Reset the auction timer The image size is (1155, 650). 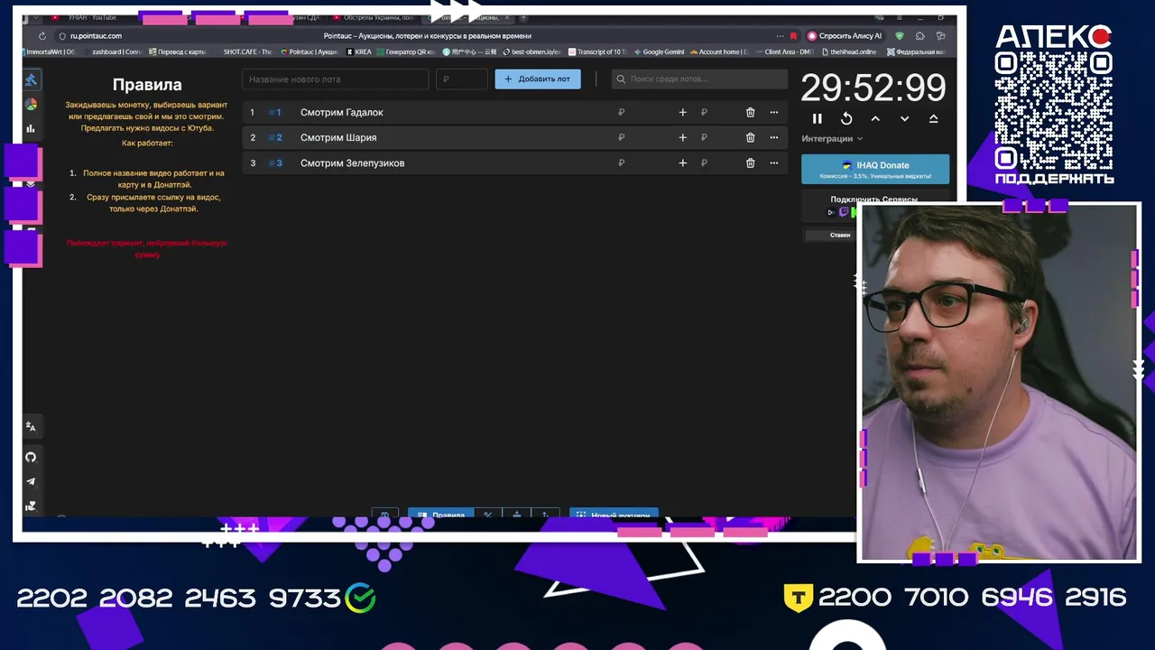[x=846, y=118]
